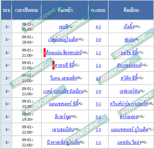The image size is (154, 149).
Task: Select the 09-01 18:45 kickoff time cell
Action: [27, 39]
